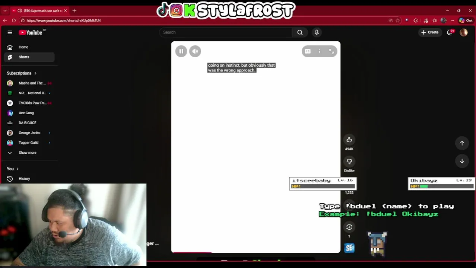
Task: Mute the Short's volume
Action: click(195, 51)
